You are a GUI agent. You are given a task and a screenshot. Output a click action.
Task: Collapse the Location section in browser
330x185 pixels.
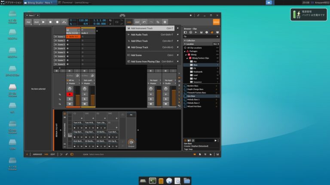tap(185, 44)
